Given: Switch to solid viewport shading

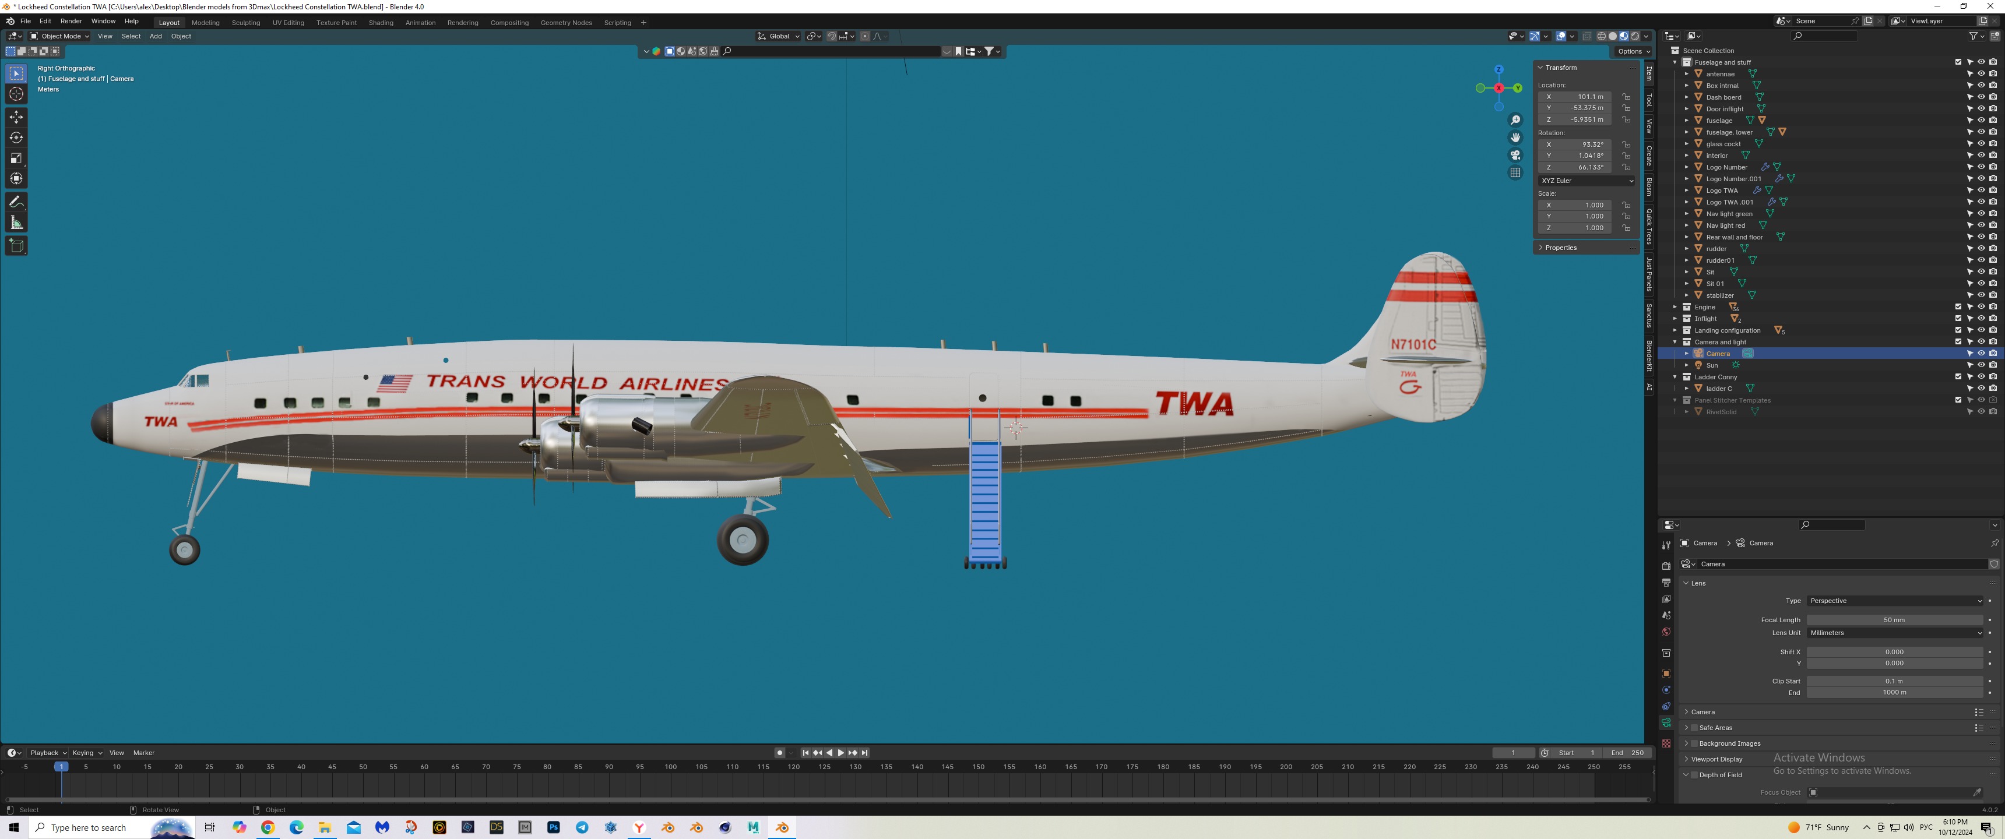Looking at the screenshot, I should (x=1612, y=36).
